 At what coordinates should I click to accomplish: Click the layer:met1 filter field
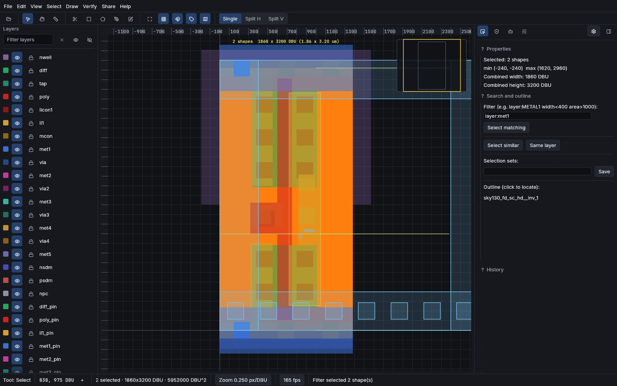tap(538, 116)
